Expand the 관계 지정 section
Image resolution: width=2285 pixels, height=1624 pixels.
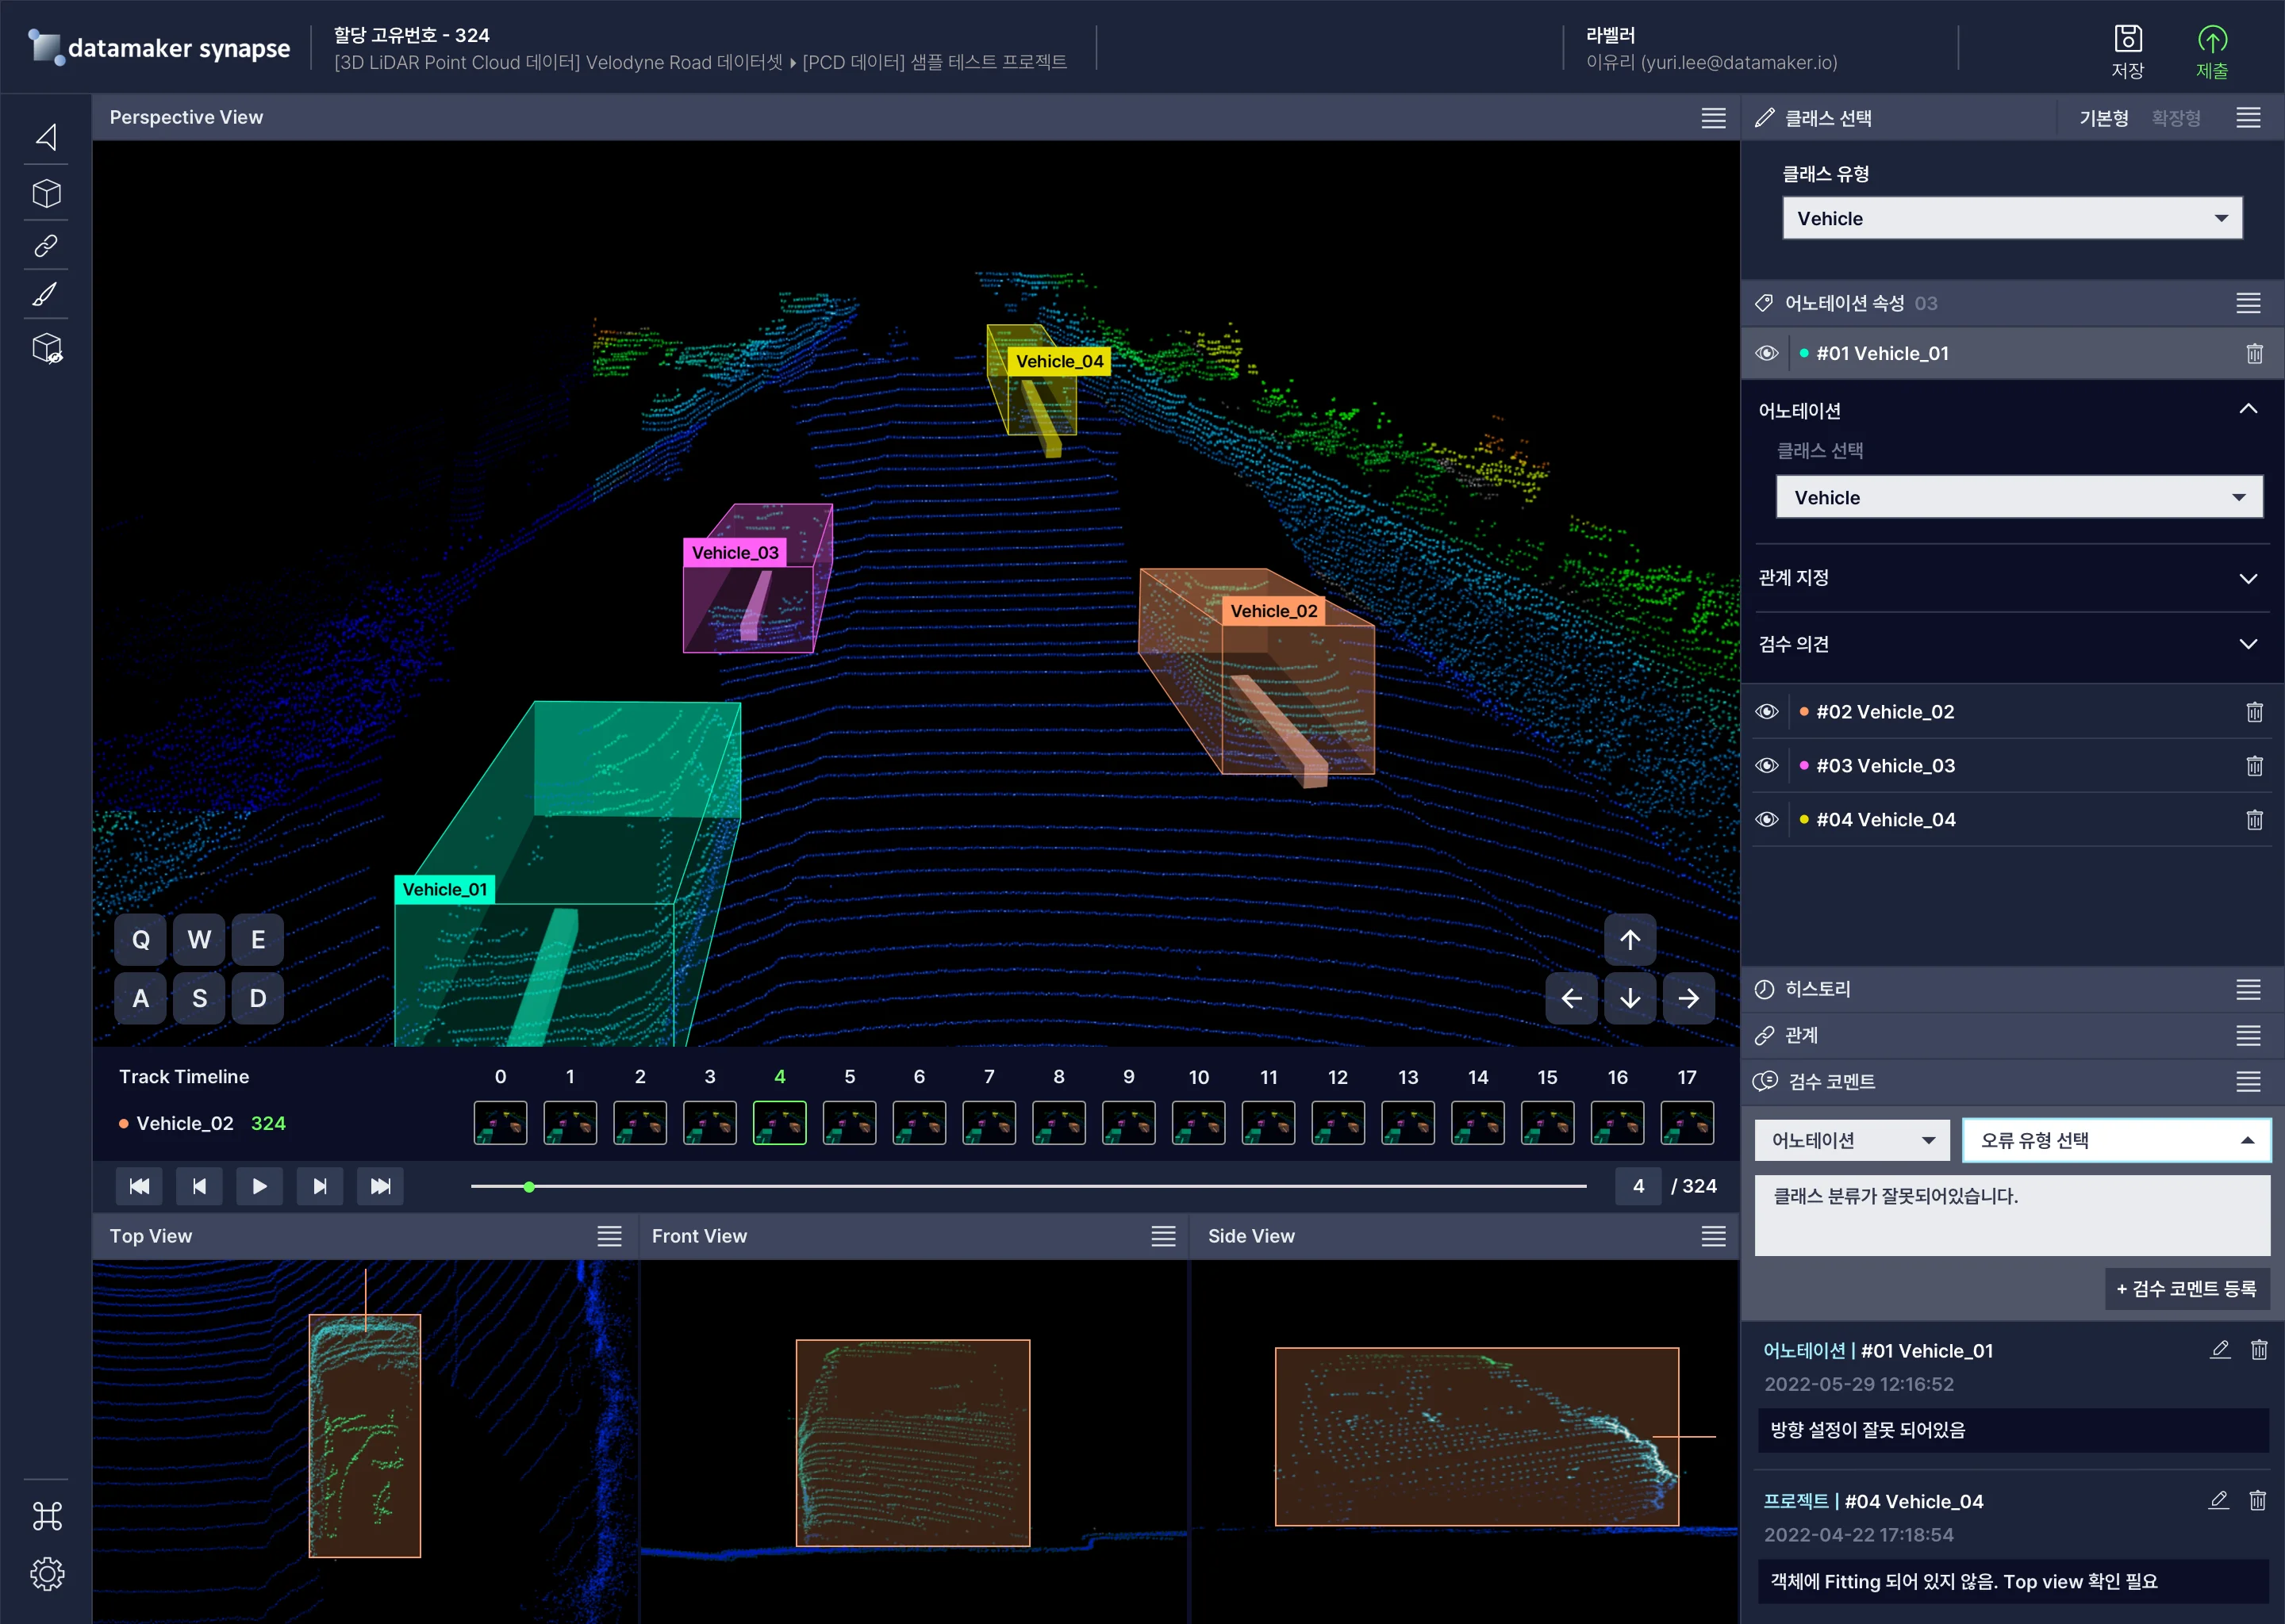pyautogui.click(x=2247, y=578)
